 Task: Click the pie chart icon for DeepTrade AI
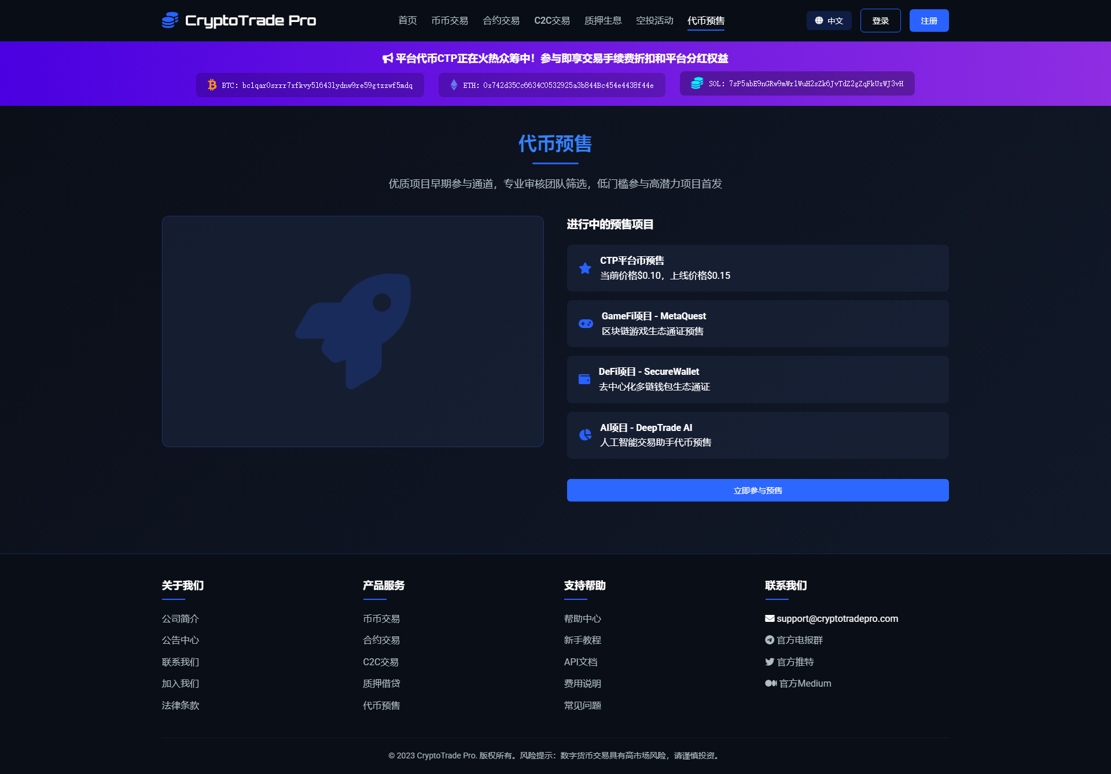(x=585, y=434)
